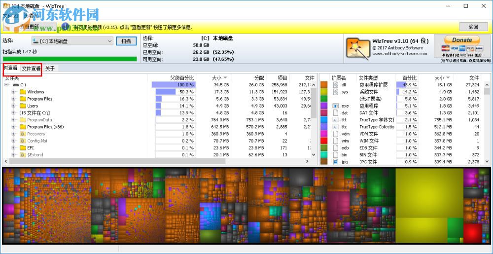Click the .jpg image file icon
Screen dimensions: 493x254
click(x=335, y=162)
